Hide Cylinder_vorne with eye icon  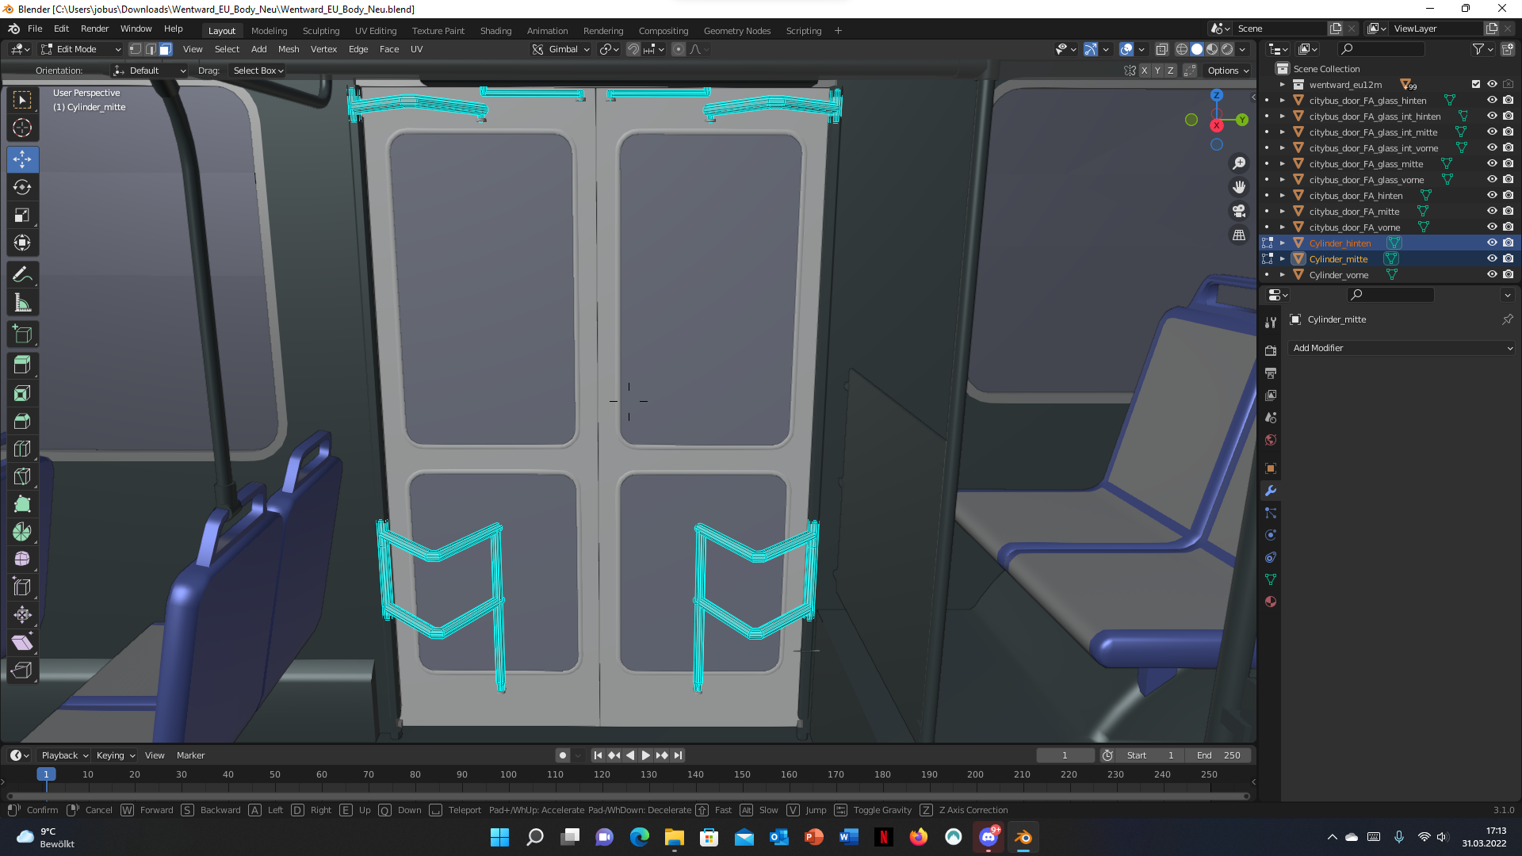click(1492, 274)
